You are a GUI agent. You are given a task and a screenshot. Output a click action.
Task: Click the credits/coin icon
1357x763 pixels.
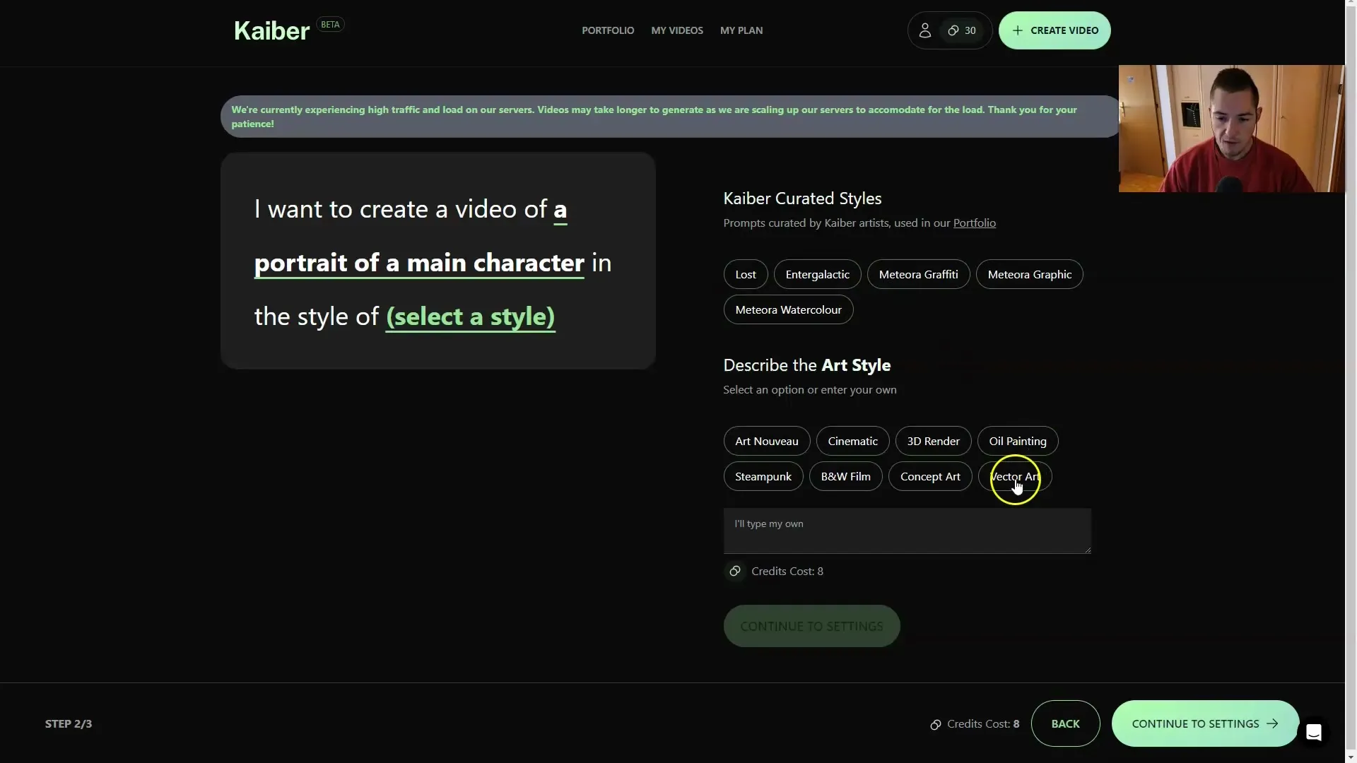(953, 30)
